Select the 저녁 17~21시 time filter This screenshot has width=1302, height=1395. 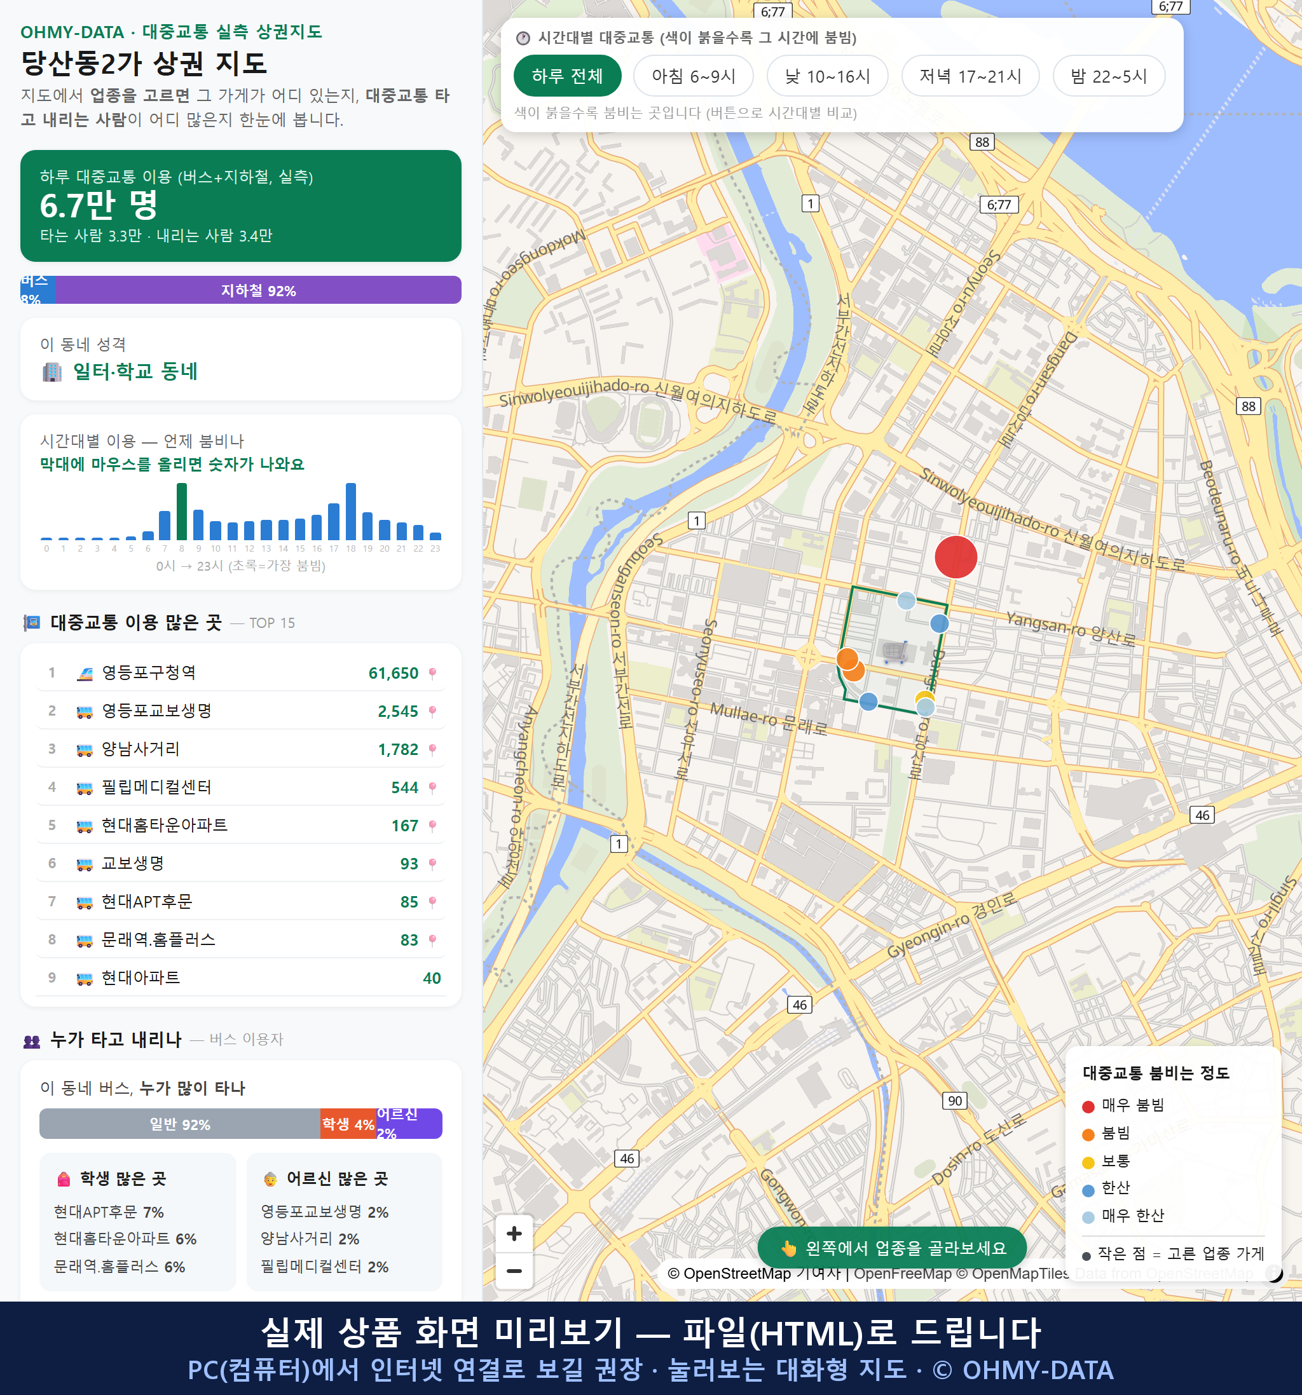point(970,76)
